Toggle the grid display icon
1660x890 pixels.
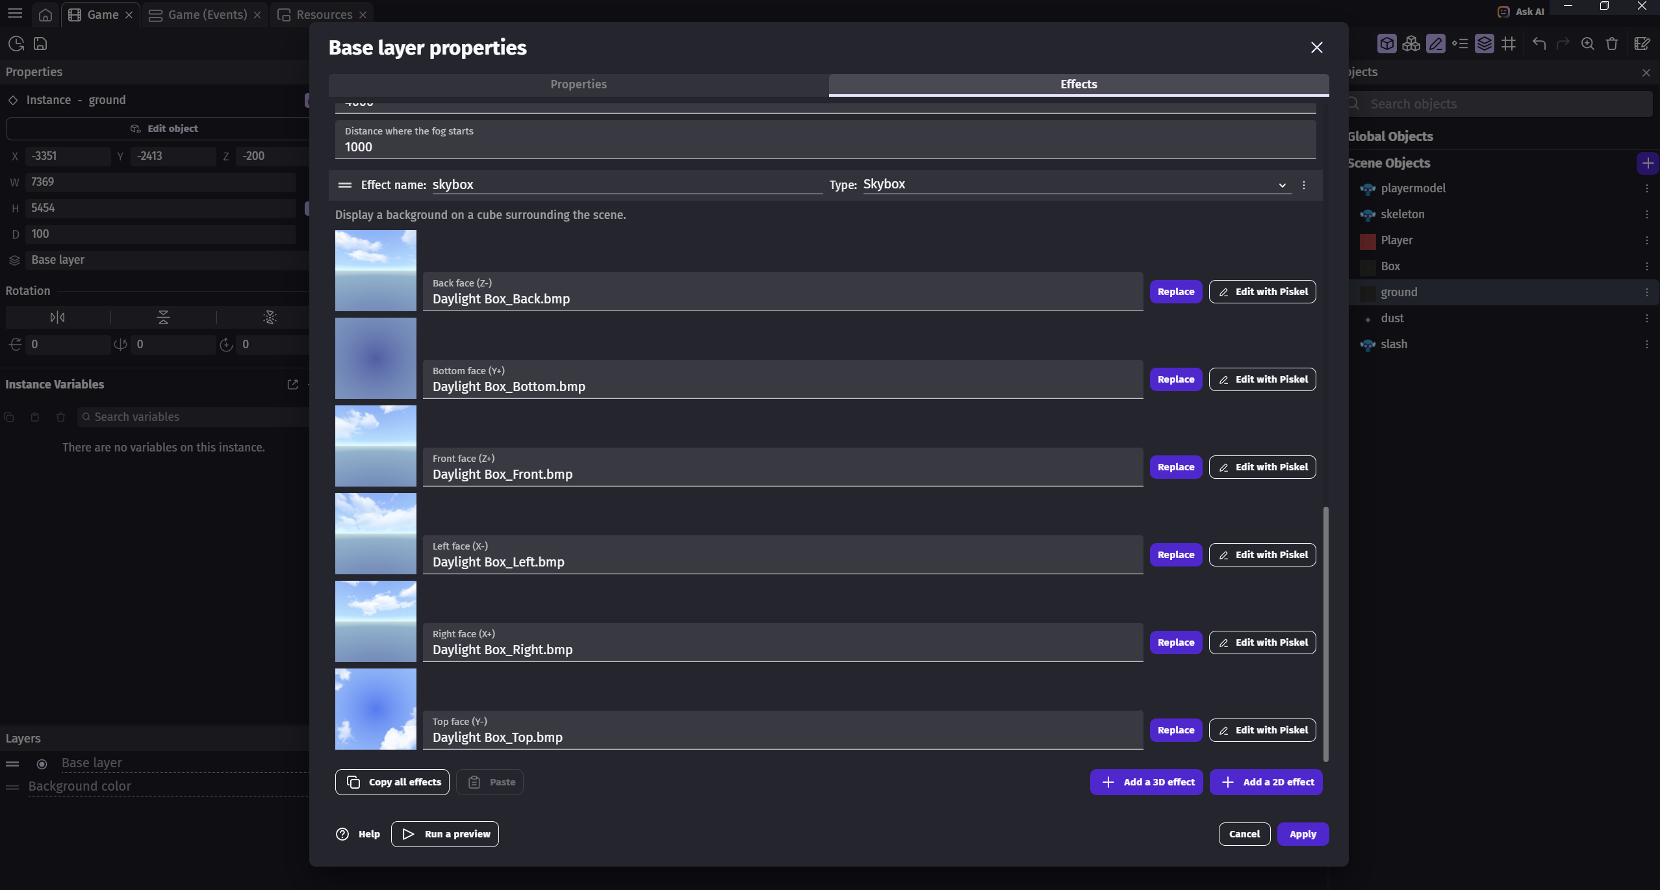(1509, 44)
